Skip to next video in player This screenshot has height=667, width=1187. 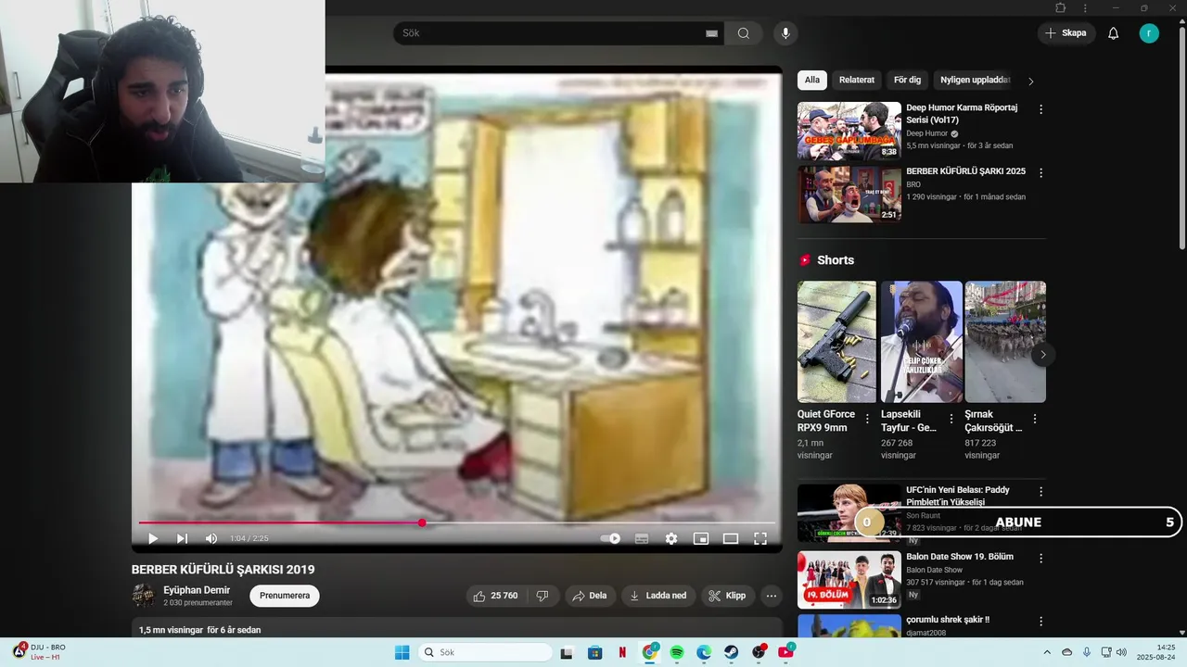coord(182,538)
